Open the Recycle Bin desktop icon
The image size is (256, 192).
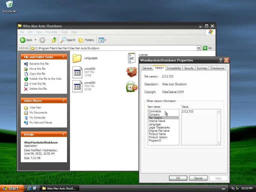(9, 6)
